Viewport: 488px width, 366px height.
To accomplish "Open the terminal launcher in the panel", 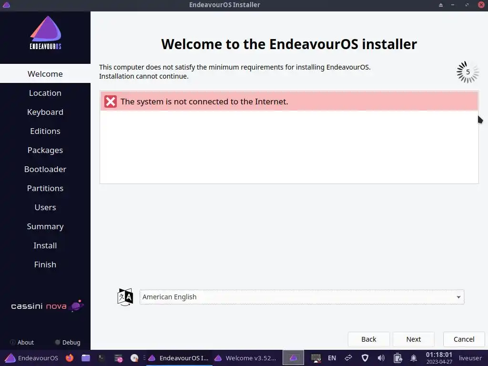I will (102, 358).
